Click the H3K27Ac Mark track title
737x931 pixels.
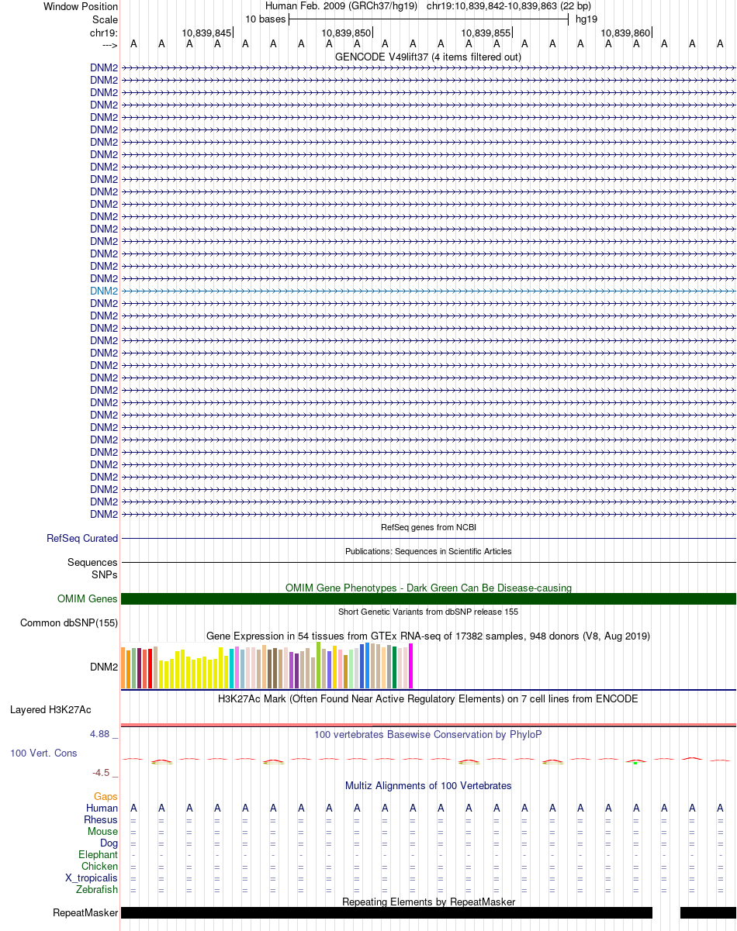click(x=428, y=698)
